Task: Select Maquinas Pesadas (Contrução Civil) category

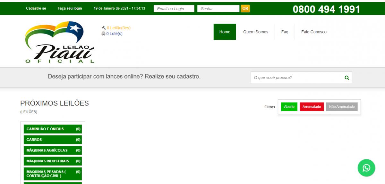Action: (53, 174)
